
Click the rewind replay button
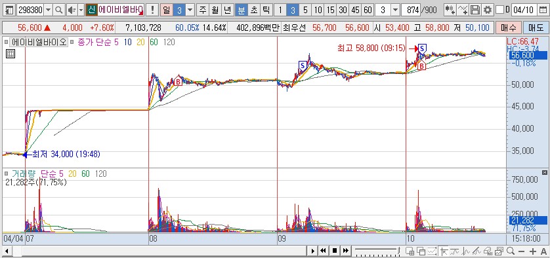324,251
